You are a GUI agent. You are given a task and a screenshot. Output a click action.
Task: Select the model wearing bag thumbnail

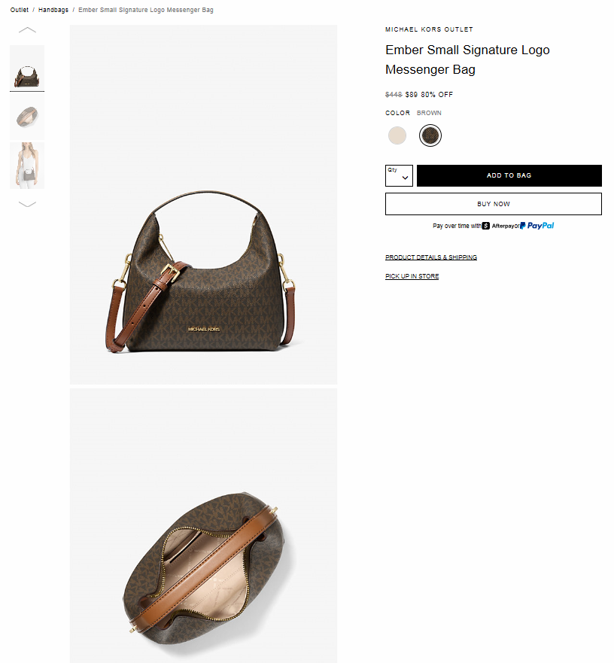coord(27,166)
